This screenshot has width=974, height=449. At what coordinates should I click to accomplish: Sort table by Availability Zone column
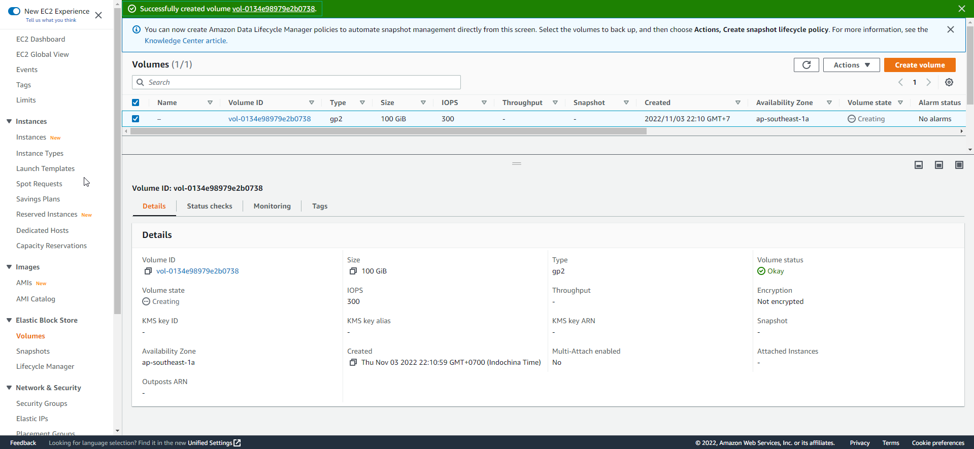[829, 102]
